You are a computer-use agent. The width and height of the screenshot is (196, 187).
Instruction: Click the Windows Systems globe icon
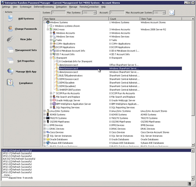48,22
